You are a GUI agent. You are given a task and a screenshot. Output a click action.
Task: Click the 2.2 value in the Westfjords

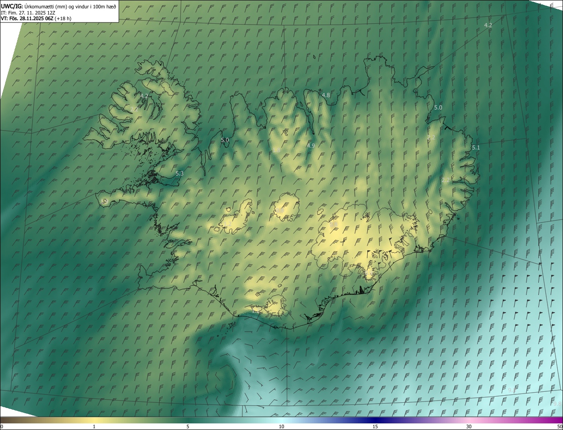134,109
